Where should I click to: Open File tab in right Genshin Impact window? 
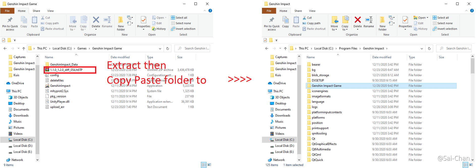[x=269, y=11]
